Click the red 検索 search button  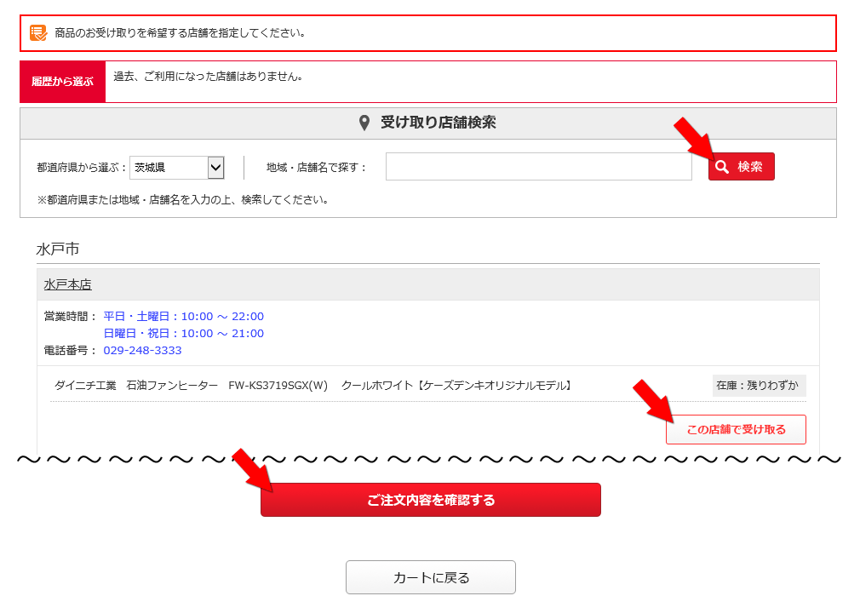pyautogui.click(x=741, y=167)
